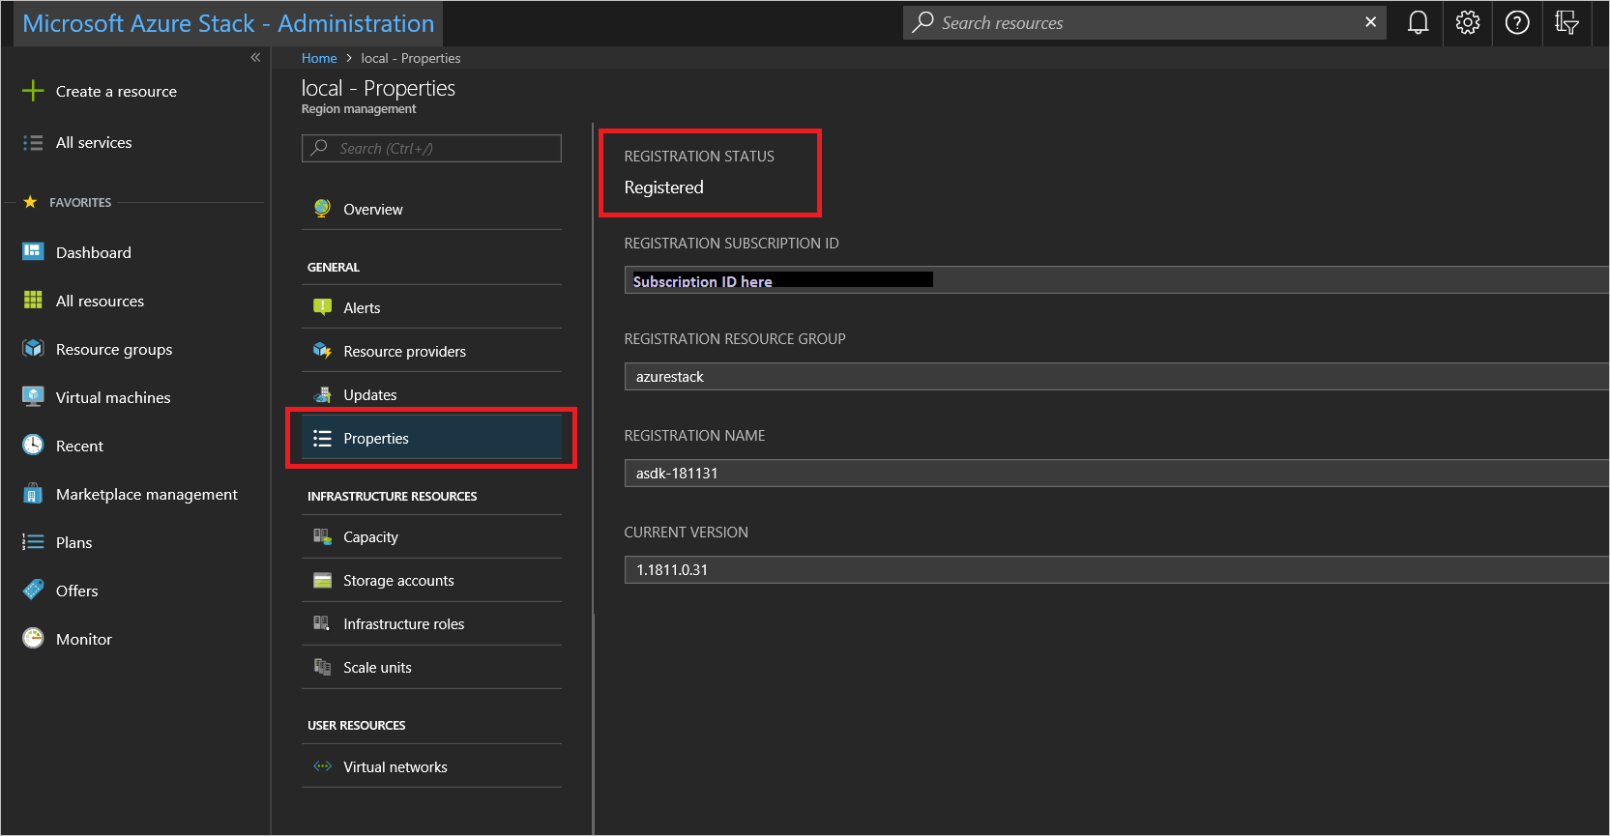The image size is (1610, 836).
Task: Click the Overview globe icon
Action: click(x=322, y=209)
